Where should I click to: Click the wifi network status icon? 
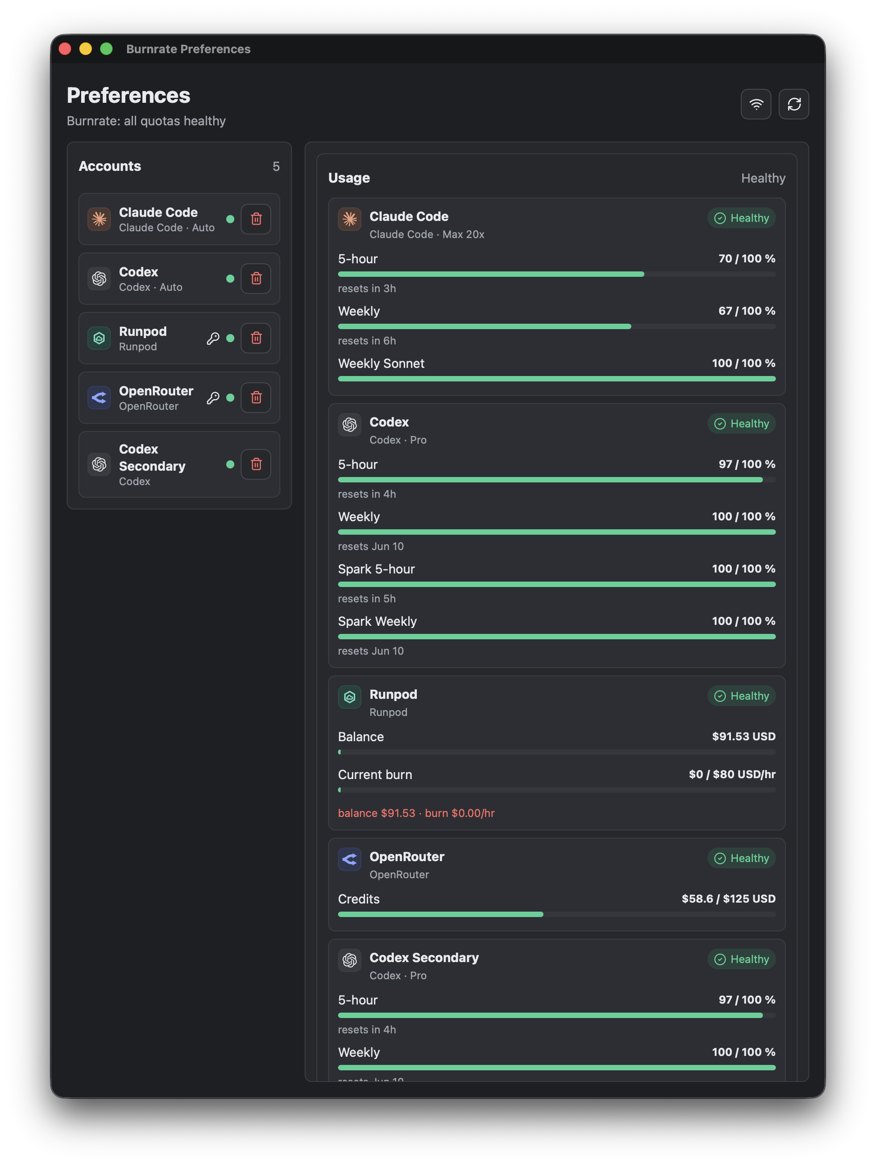click(756, 104)
